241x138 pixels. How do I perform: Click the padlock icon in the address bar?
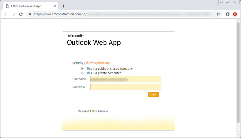click(x=30, y=14)
